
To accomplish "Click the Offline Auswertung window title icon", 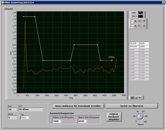I will 2,2.
